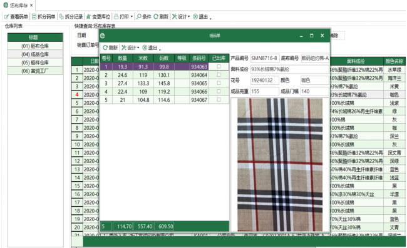The width and height of the screenshot is (407, 248).
Task: Click 颜色名称 column header in main table
Action: pyautogui.click(x=394, y=61)
